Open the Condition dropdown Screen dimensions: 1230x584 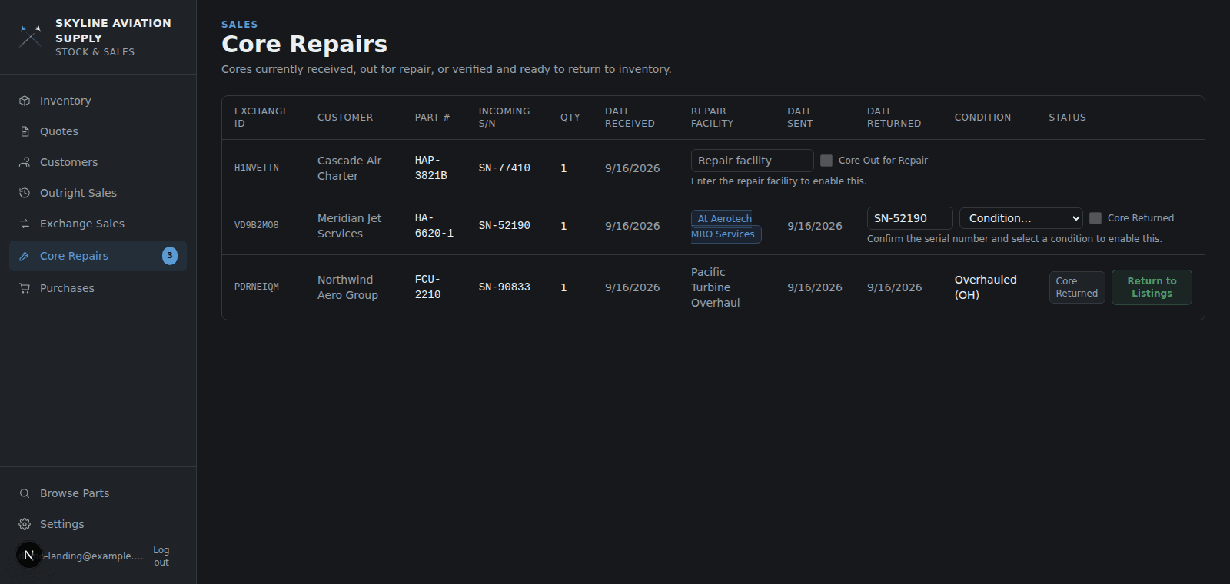tap(1021, 218)
